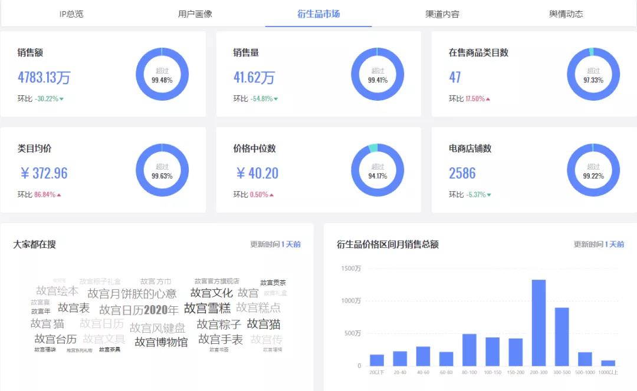The height and width of the screenshot is (391, 637).
Task: Select word cloud term 故宫表
Action: 74,307
